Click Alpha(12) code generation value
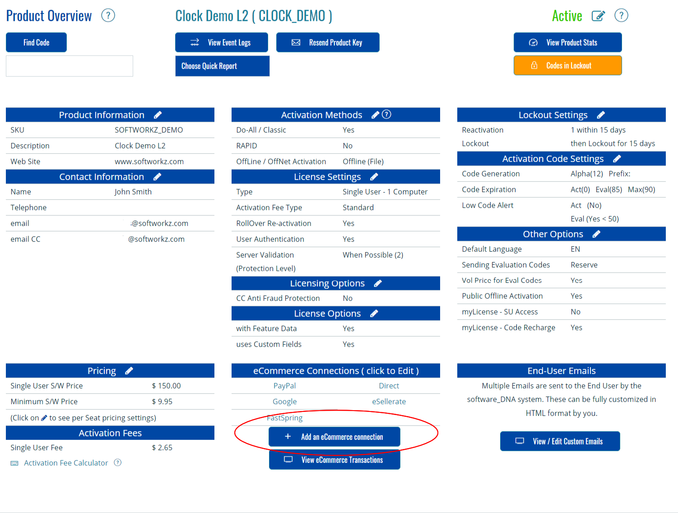678x513 pixels. [587, 174]
